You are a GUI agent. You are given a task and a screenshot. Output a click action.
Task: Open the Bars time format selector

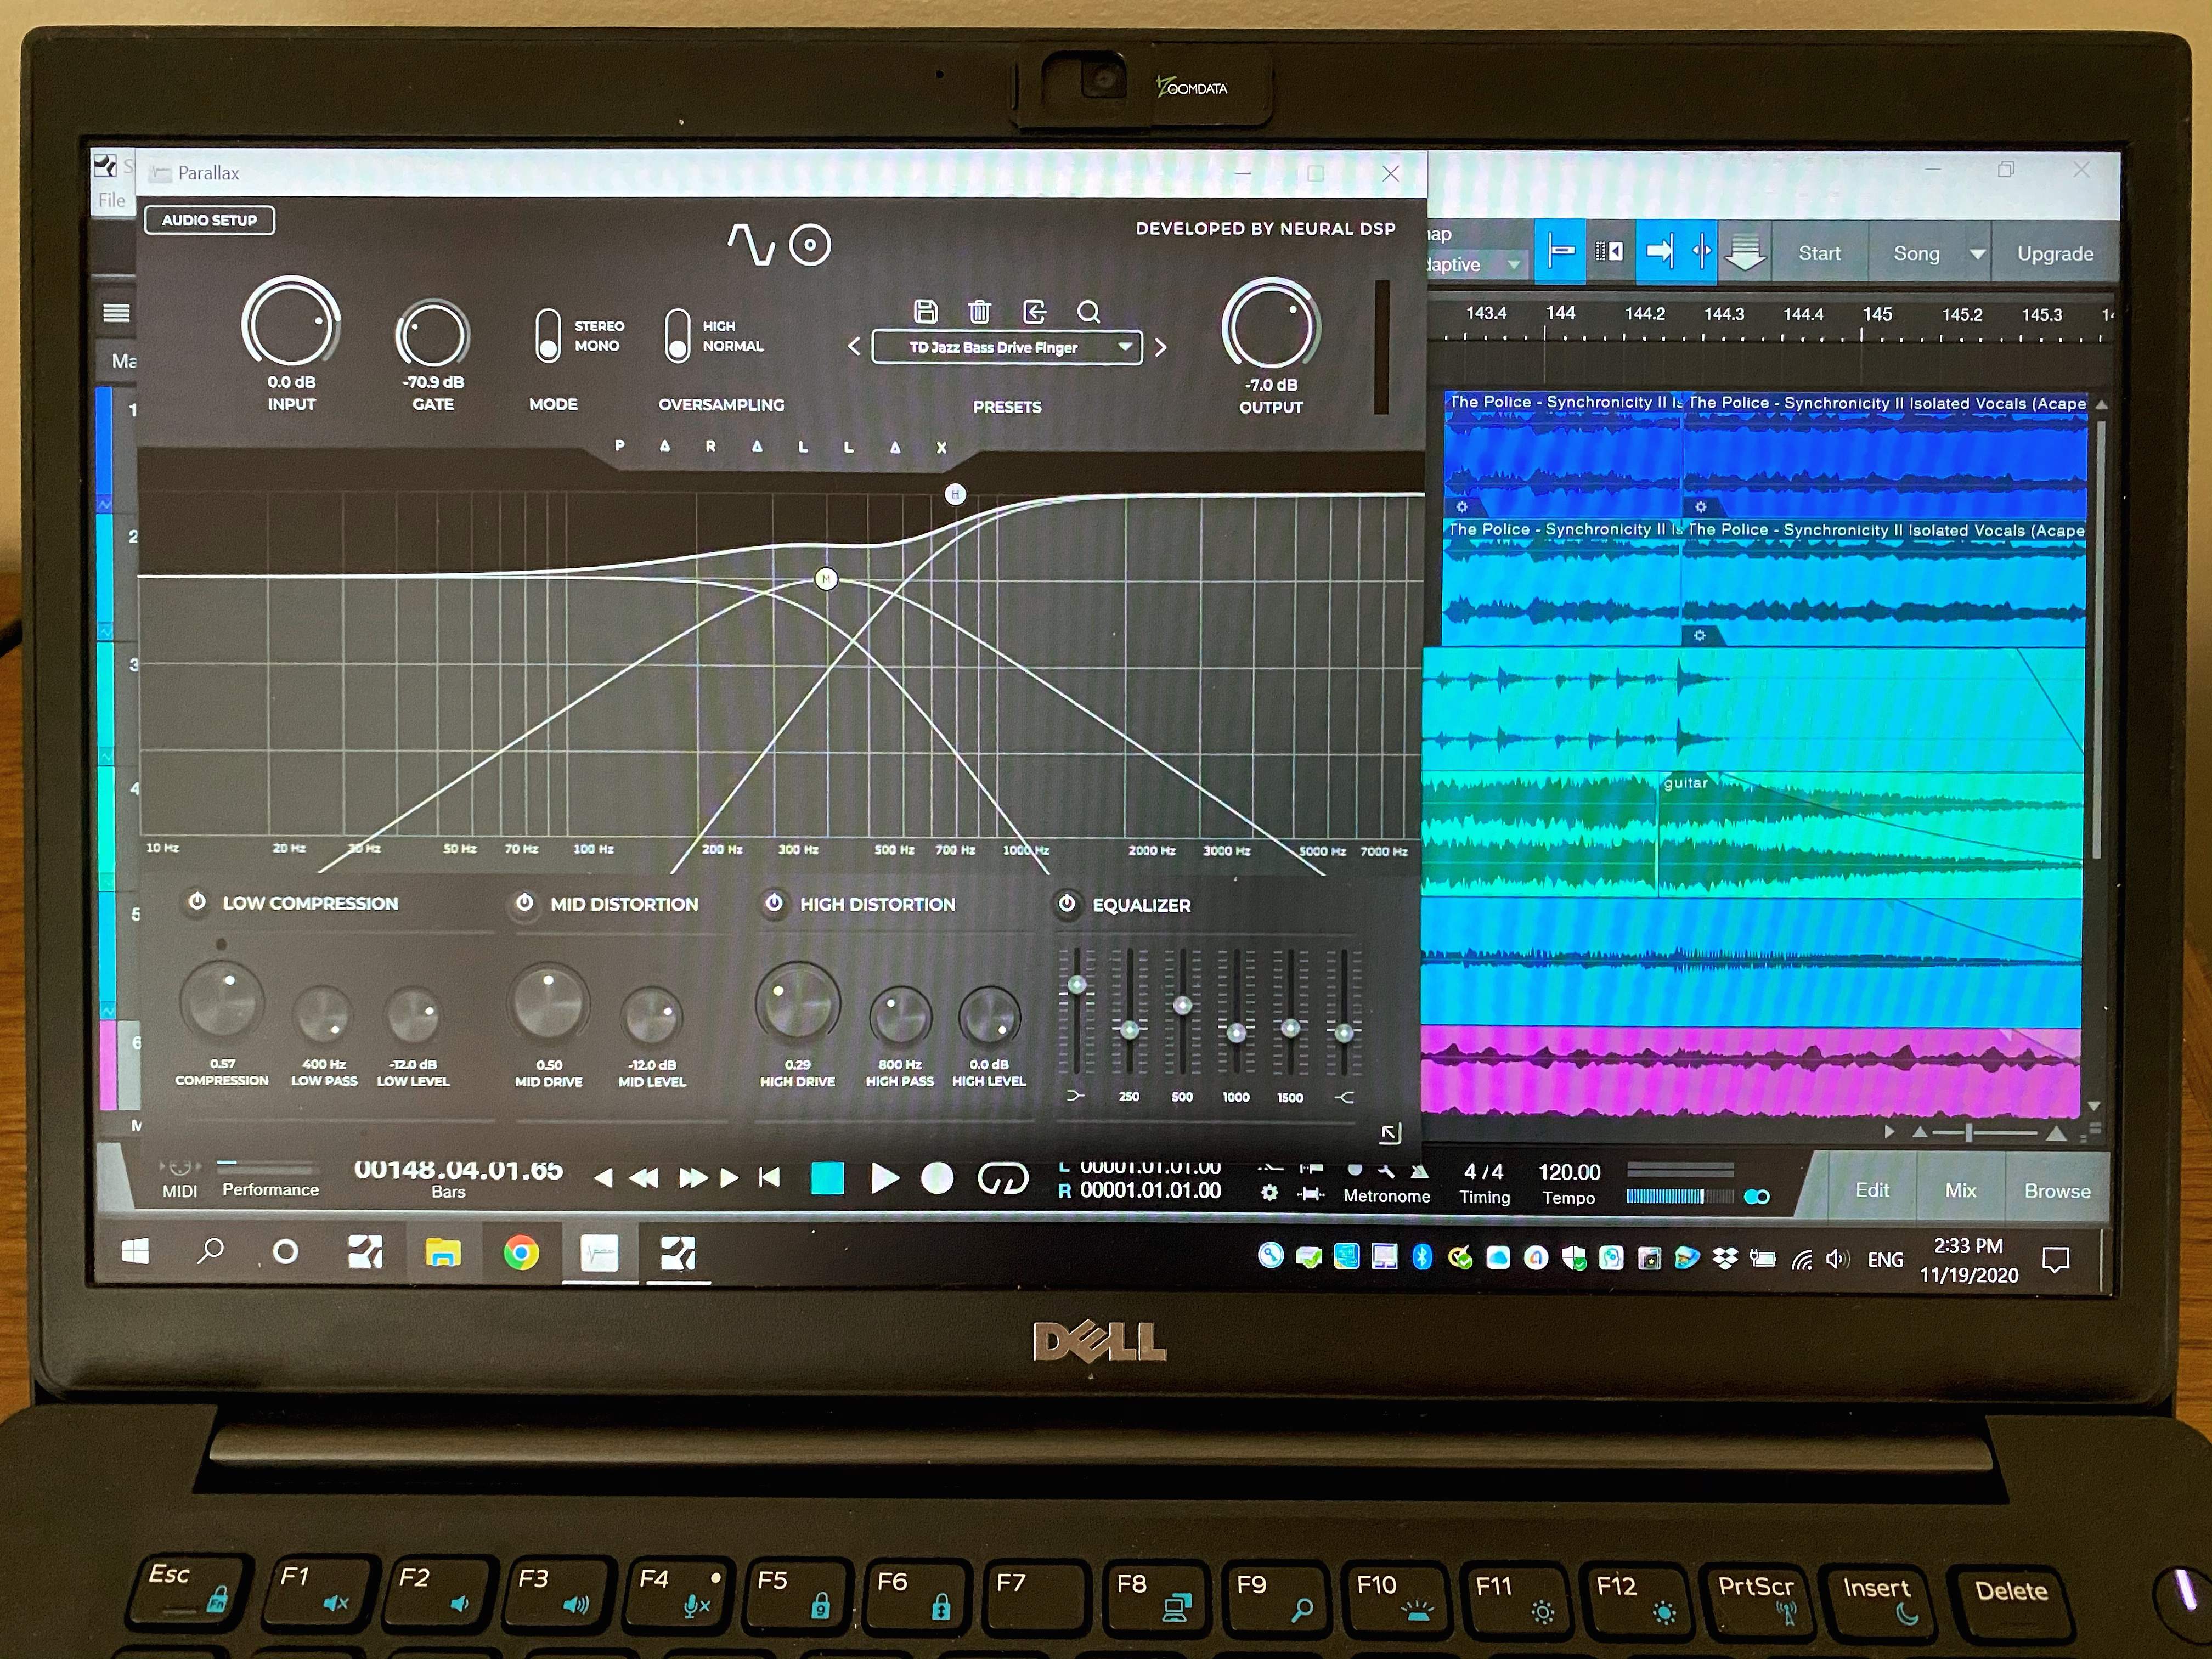(x=448, y=1192)
